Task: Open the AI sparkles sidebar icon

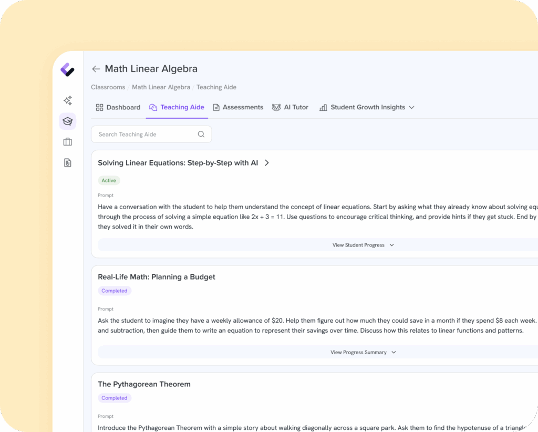Action: [67, 100]
